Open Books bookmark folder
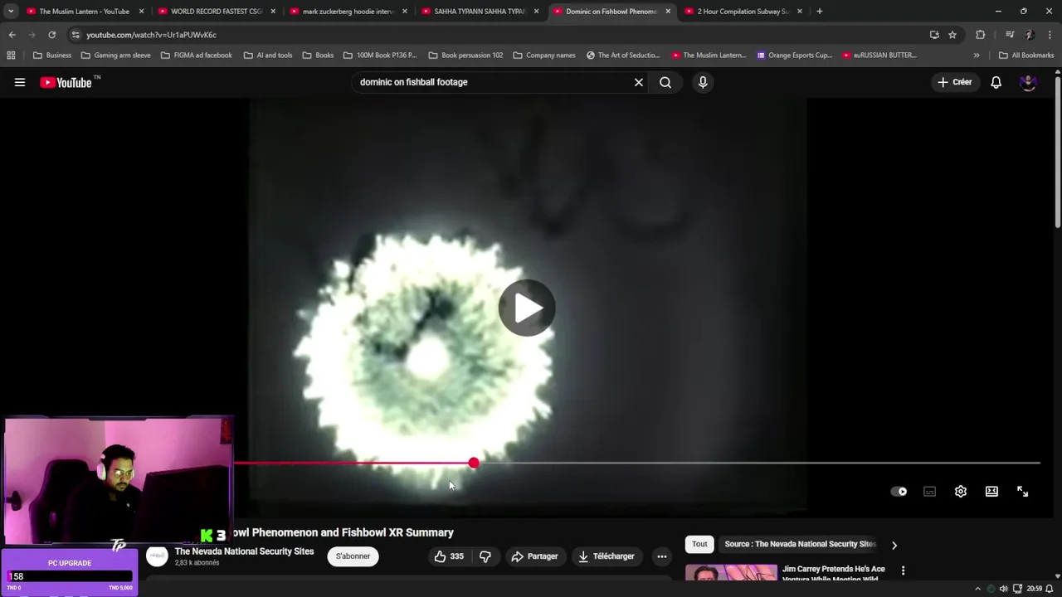The height and width of the screenshot is (597, 1062). (318, 56)
